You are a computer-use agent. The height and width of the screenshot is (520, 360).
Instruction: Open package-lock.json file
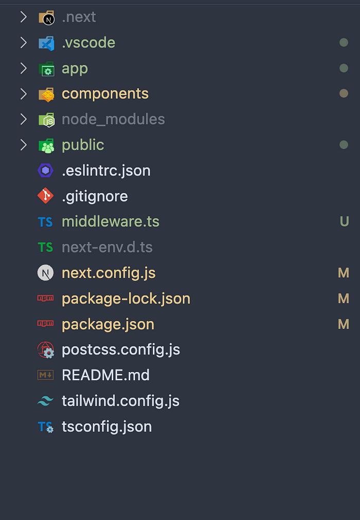pos(126,299)
